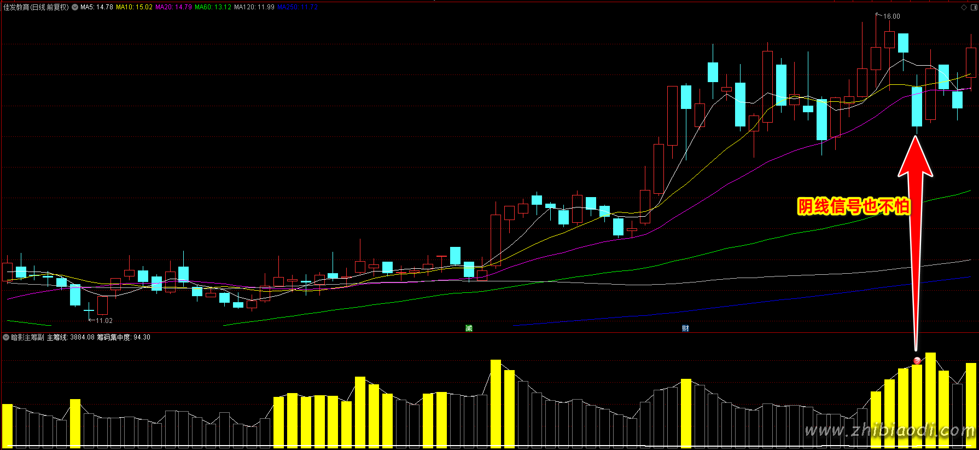Click the 主筹线 3884.08 readout

pyautogui.click(x=71, y=337)
